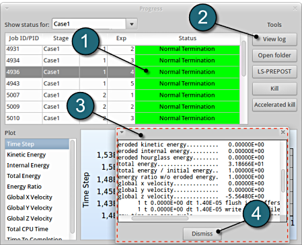Click the total energy line in log
The image size is (302, 245).
click(191, 164)
